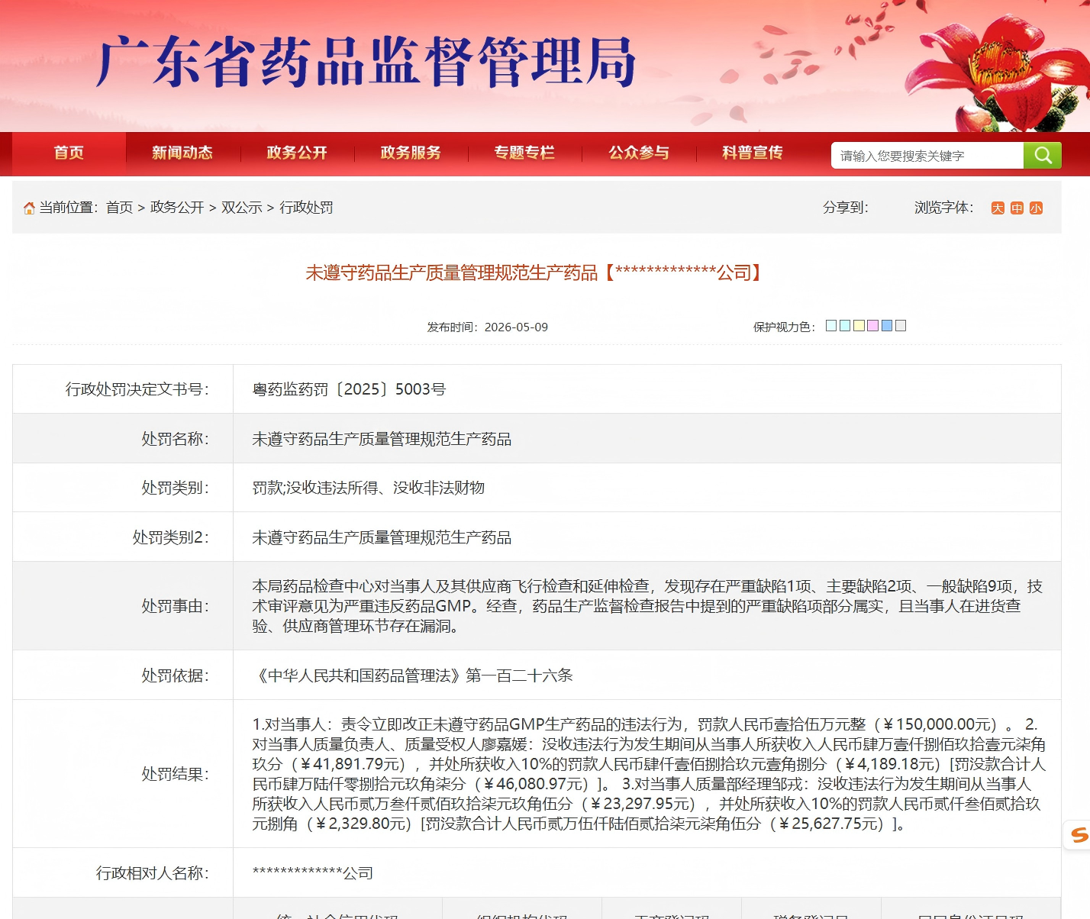This screenshot has width=1090, height=919.
Task: Click the search keyword input field
Action: [927, 156]
